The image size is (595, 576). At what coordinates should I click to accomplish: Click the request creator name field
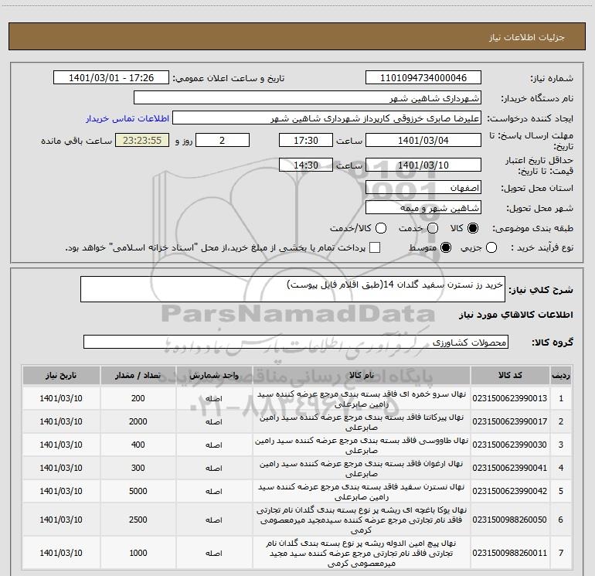[x=327, y=118]
